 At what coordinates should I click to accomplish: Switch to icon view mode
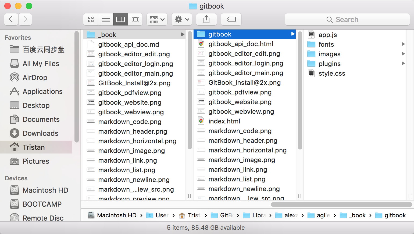pos(91,19)
